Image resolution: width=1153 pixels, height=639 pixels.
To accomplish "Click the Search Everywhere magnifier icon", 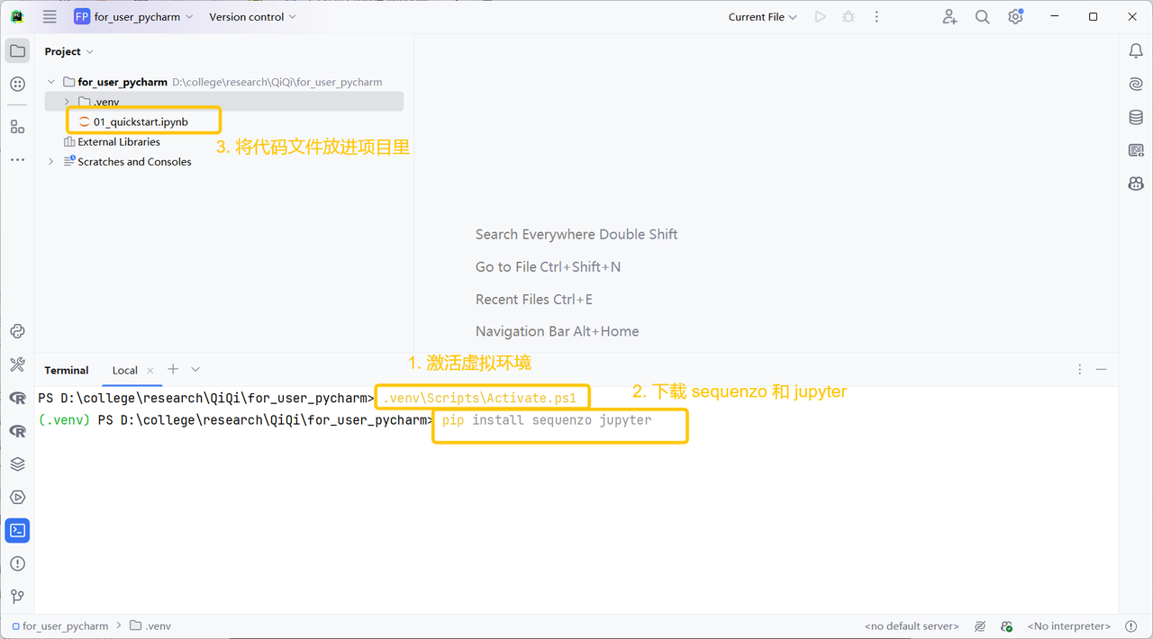I will 982,17.
